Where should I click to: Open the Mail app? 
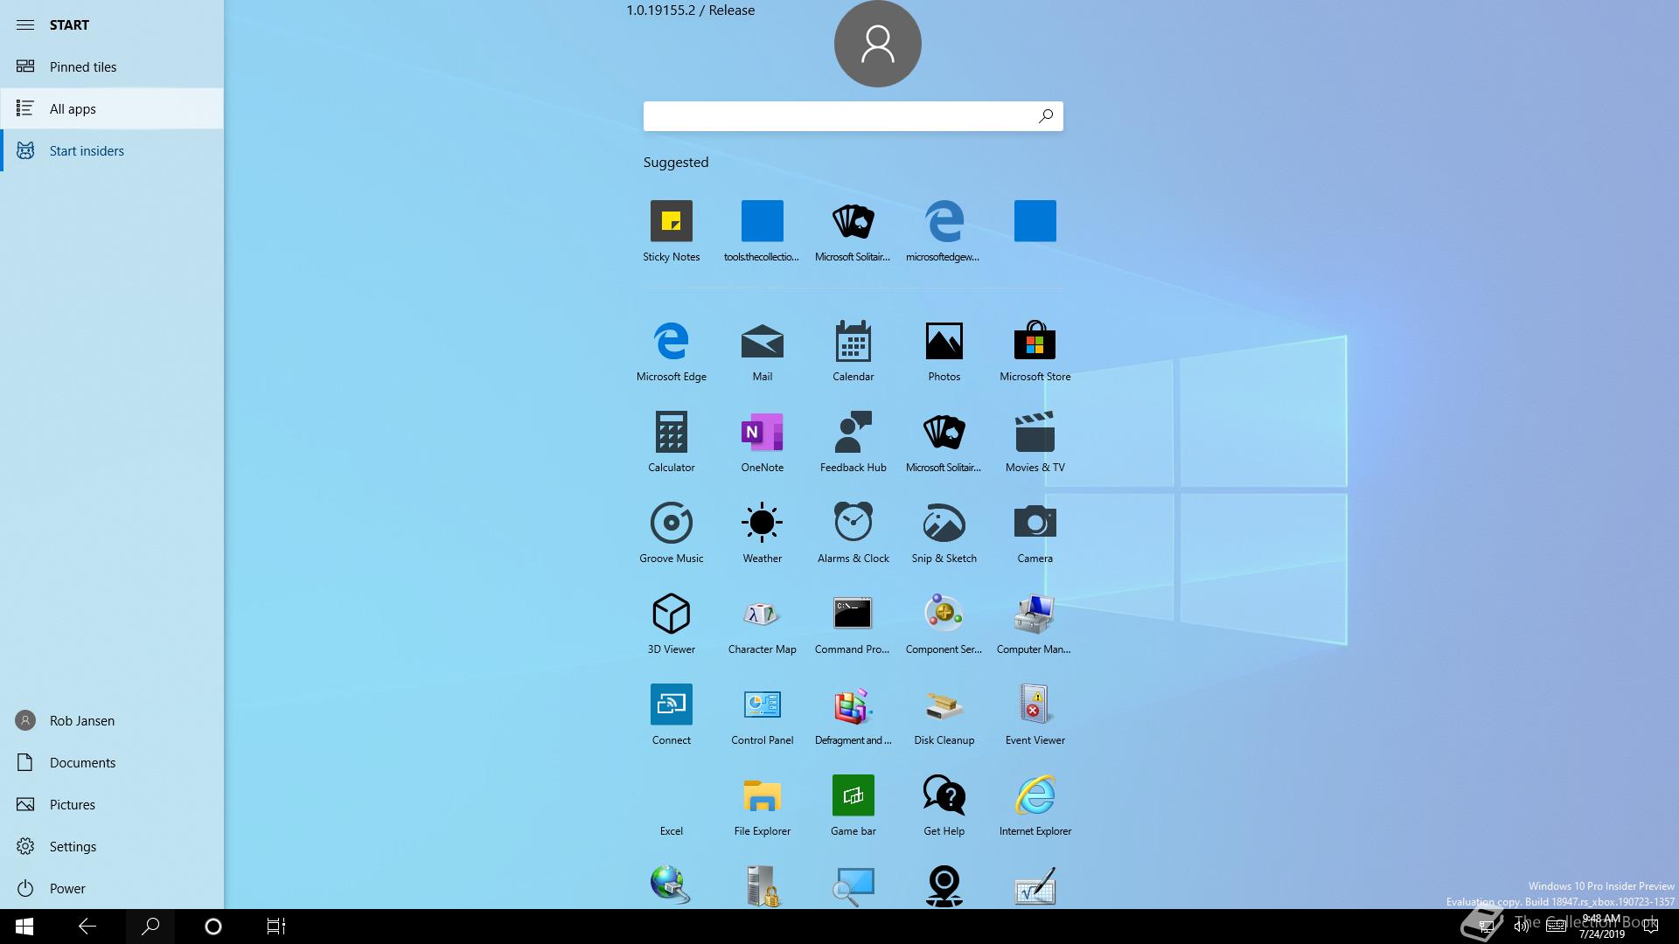762,351
